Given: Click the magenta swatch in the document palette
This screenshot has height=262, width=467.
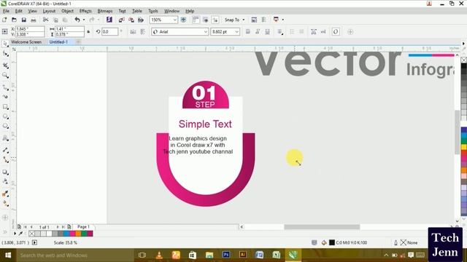Looking at the screenshot, I should (72, 234).
